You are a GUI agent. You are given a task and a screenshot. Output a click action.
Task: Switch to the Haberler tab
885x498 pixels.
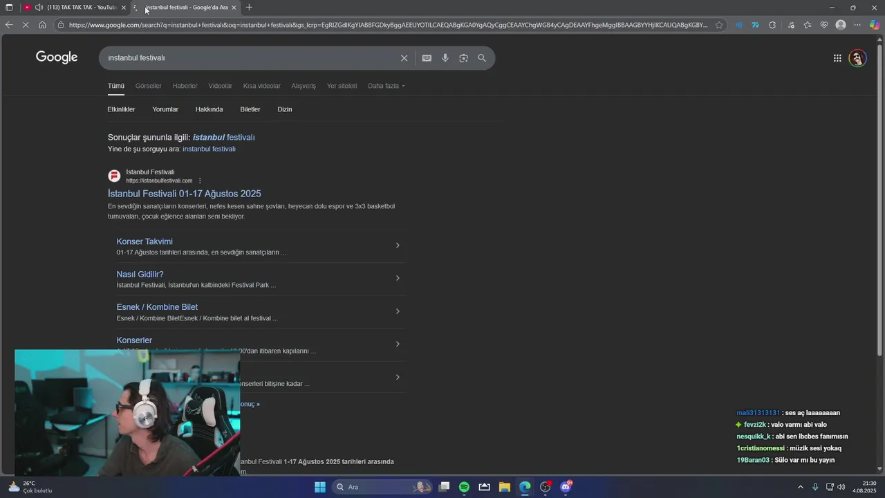tap(185, 86)
